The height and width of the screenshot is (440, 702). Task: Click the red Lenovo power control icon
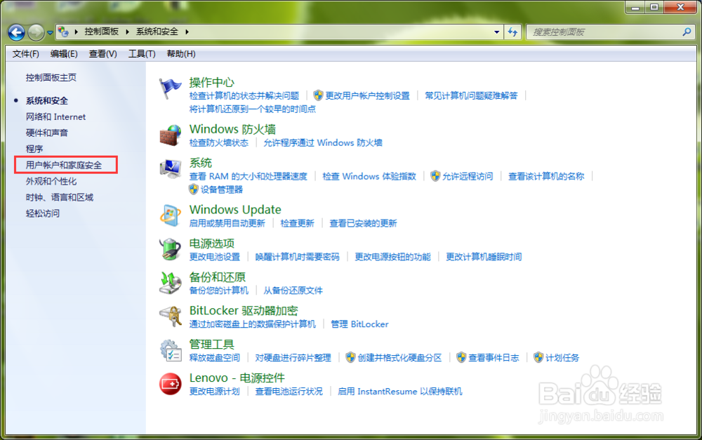point(170,384)
